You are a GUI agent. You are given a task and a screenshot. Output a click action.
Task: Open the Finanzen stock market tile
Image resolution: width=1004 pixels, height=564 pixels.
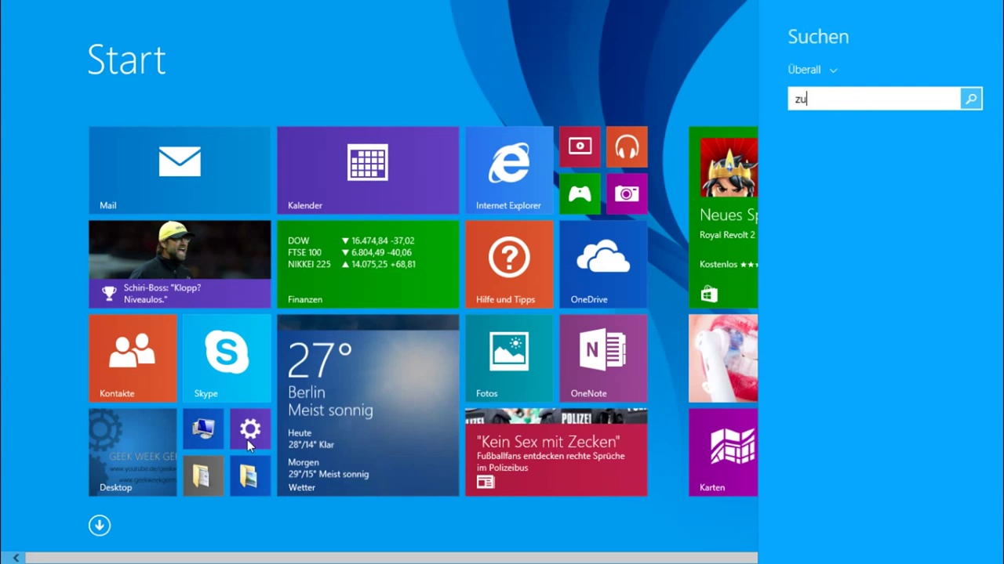tap(367, 264)
